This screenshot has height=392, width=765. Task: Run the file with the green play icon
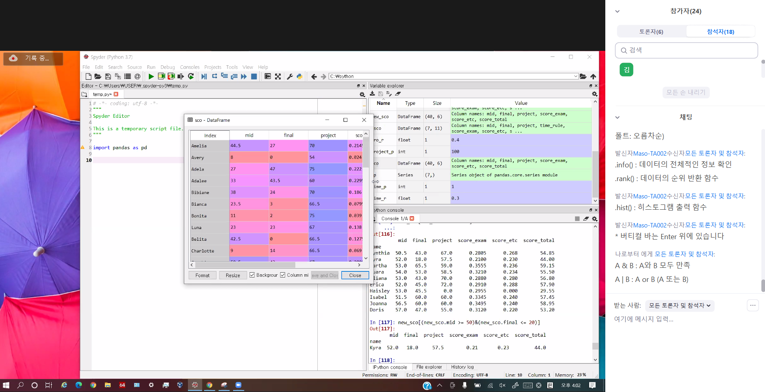[151, 77]
